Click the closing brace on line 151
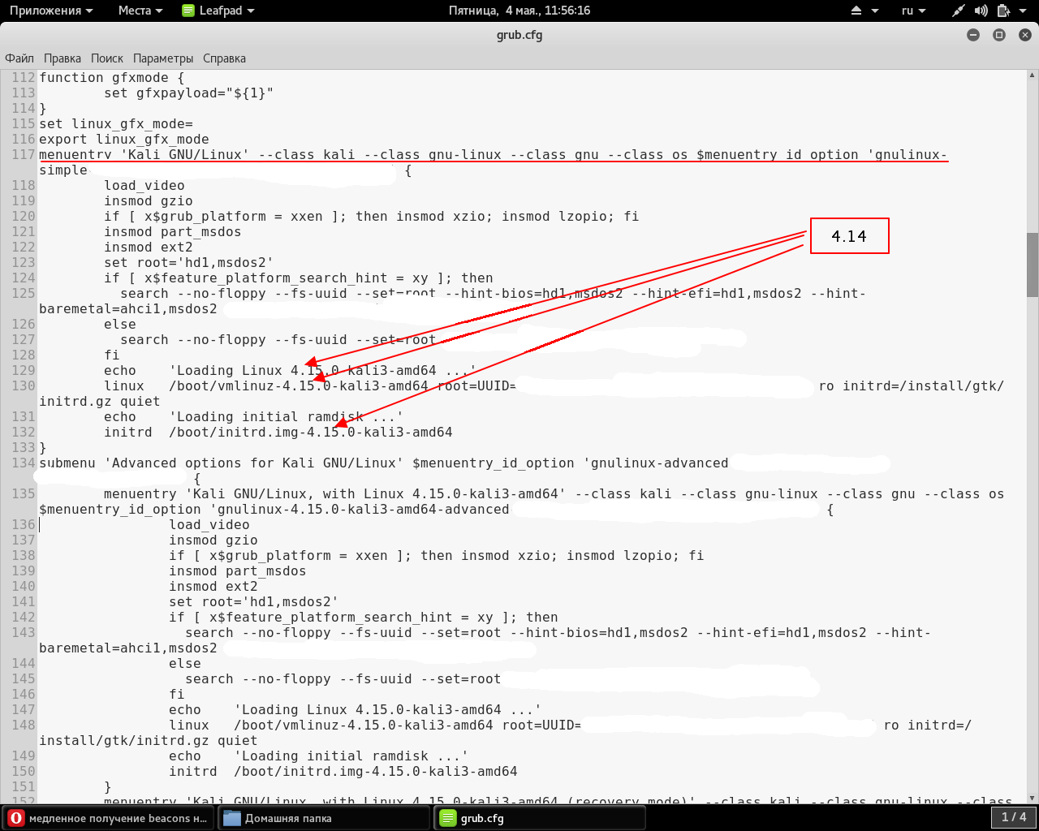 click(108, 787)
